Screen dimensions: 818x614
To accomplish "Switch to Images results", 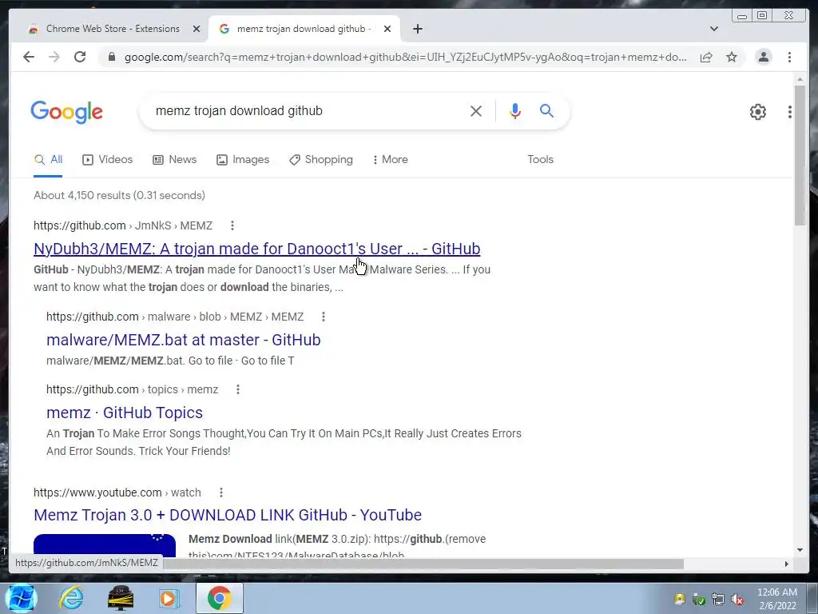I will (x=243, y=160).
